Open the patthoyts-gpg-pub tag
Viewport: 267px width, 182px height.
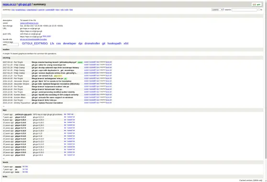(23, 114)
